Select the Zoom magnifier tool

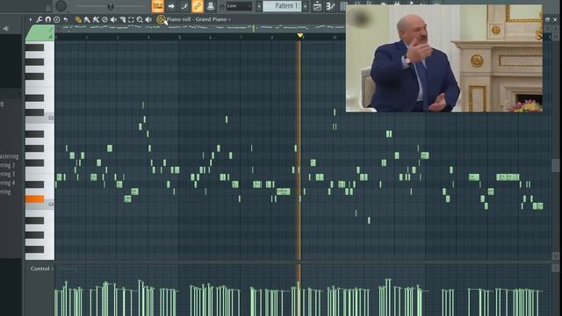140,19
